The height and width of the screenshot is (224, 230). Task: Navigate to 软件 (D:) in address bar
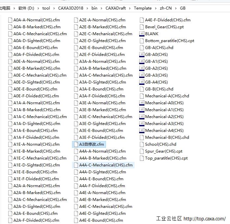(26, 8)
